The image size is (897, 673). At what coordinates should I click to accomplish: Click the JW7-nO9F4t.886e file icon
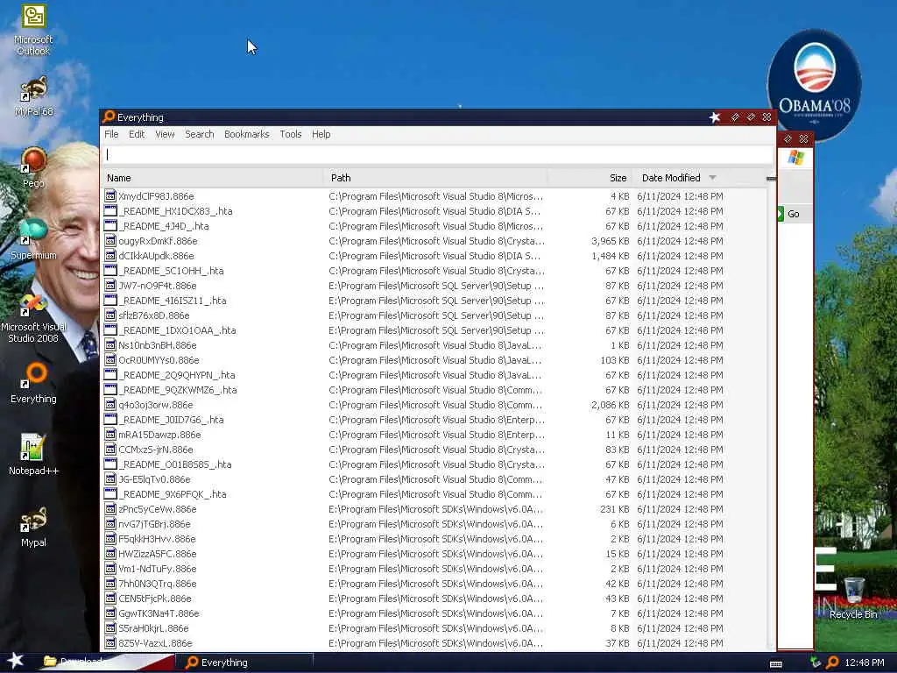pyautogui.click(x=110, y=285)
